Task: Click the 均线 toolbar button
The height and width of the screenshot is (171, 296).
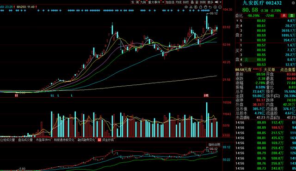Action: [179, 2]
